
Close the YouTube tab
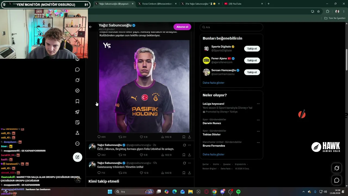click(x=262, y=4)
